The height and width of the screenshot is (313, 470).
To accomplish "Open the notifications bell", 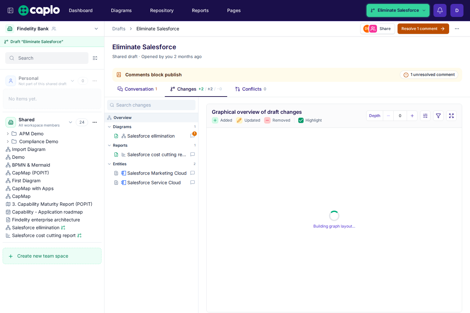I will tap(440, 10).
